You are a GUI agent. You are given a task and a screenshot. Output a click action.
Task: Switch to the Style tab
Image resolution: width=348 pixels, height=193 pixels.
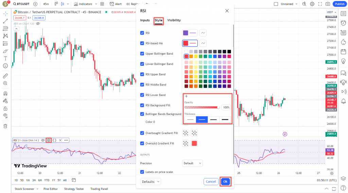pos(158,20)
